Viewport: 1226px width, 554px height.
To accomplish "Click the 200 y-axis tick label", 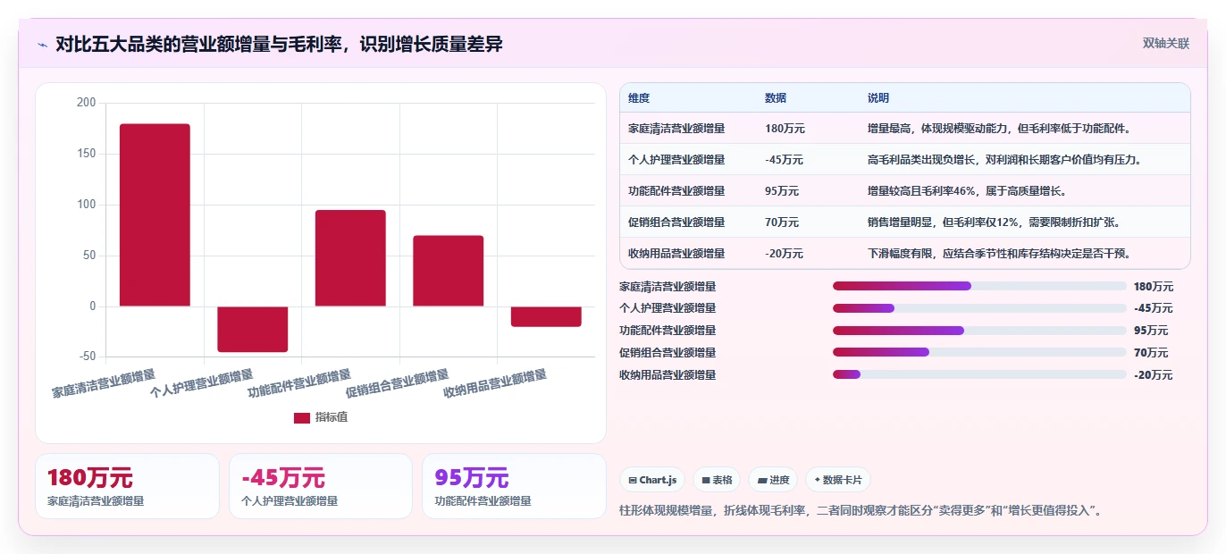I will coord(86,103).
